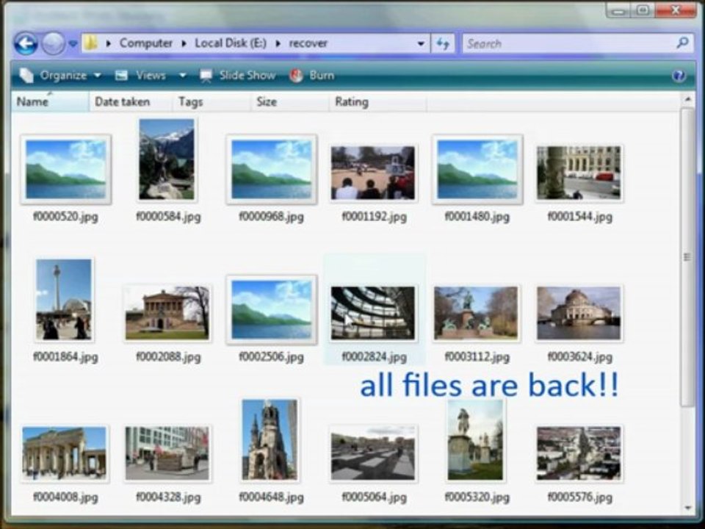Open the blue Help question mark
Screen dimensions: 705x529
pos(679,76)
